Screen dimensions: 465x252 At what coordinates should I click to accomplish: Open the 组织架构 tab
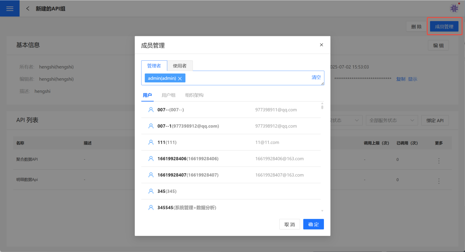194,95
